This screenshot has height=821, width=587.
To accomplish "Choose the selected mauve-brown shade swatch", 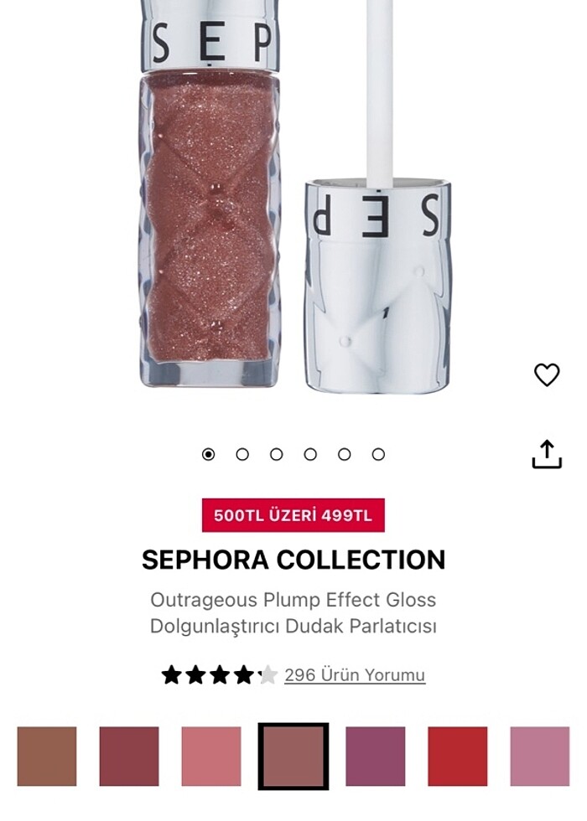I will 293,756.
